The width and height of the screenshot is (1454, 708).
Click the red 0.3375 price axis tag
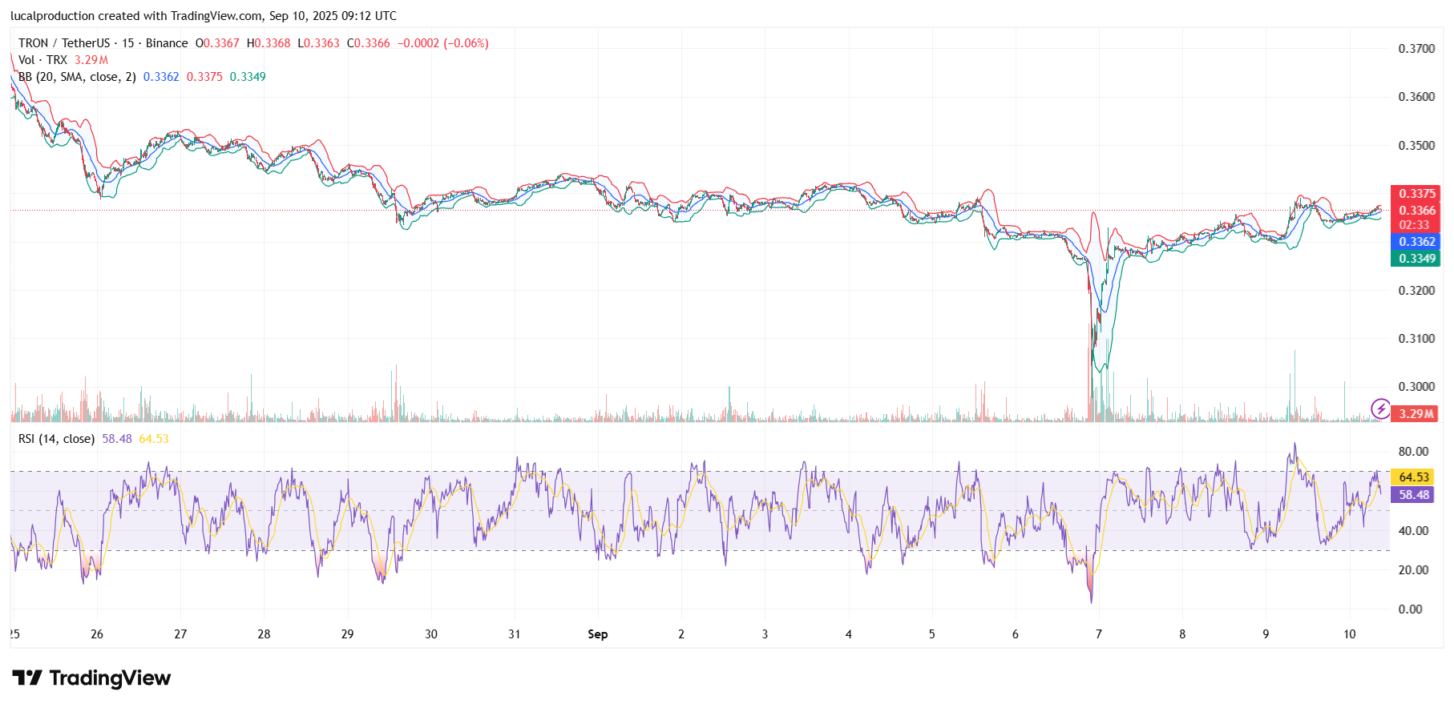1416,194
